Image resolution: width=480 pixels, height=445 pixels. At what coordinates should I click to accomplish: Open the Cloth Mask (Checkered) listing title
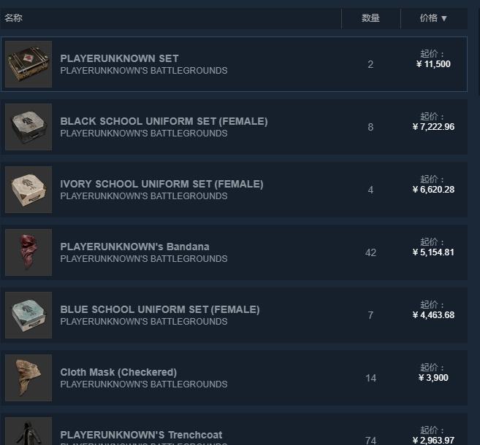(118, 372)
